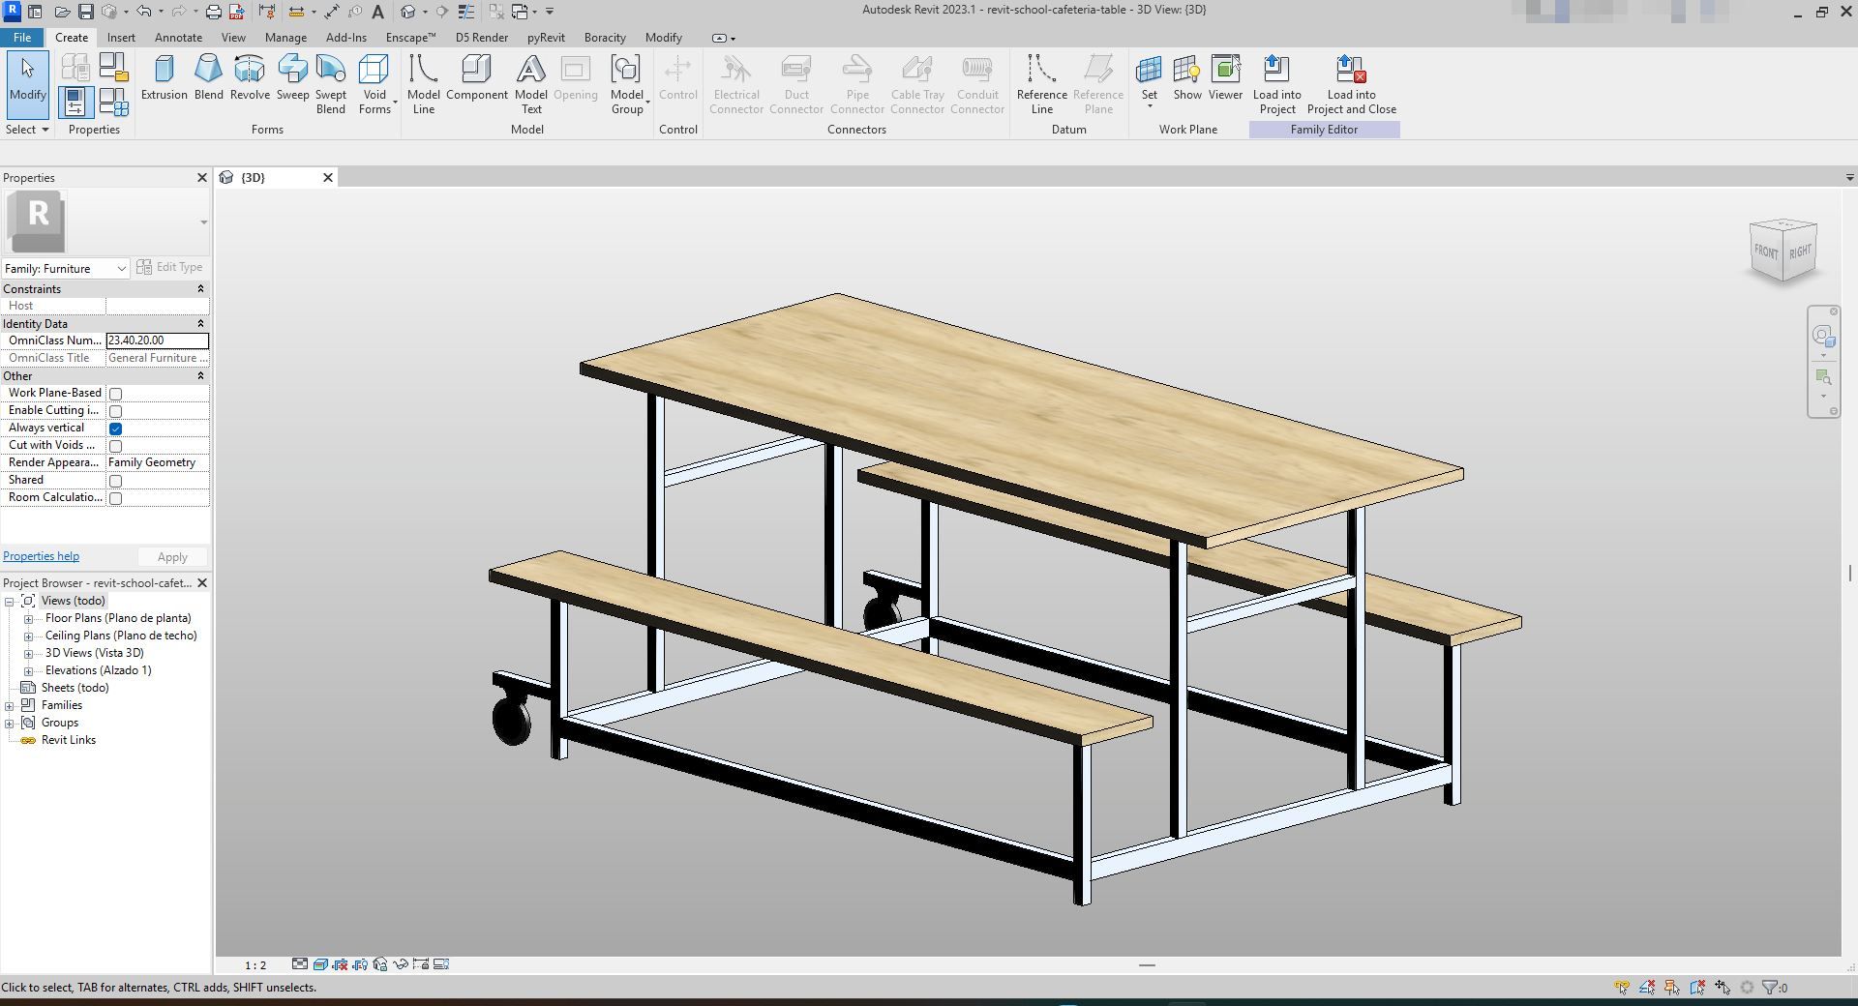Select the Blend form tool
The image size is (1858, 1006).
(x=208, y=77)
